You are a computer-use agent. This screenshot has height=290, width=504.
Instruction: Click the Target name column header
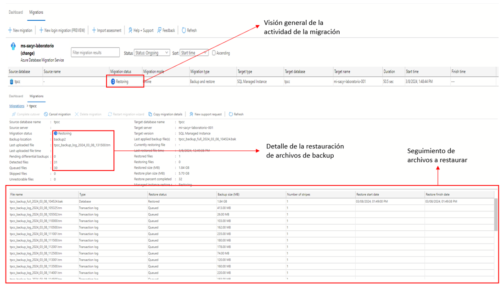(342, 71)
